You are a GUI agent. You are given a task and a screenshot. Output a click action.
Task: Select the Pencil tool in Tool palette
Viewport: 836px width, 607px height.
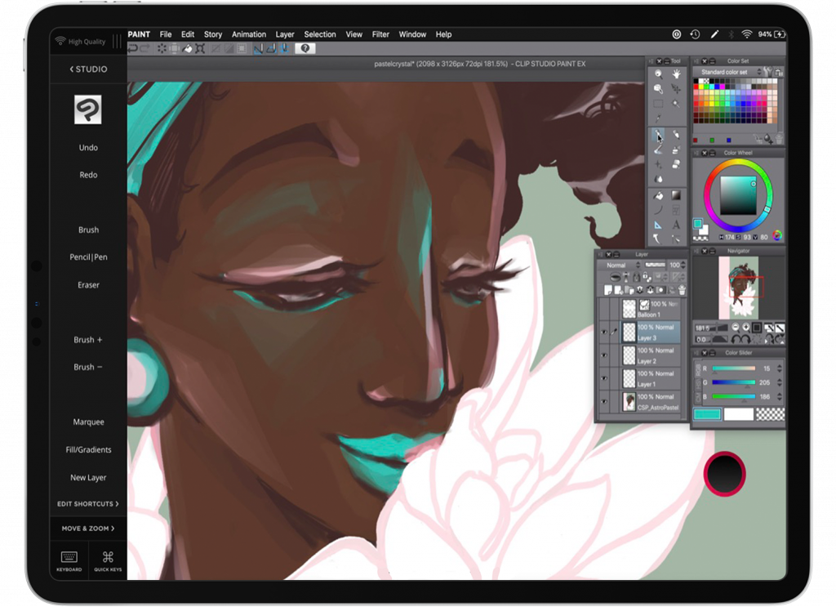tap(676, 135)
